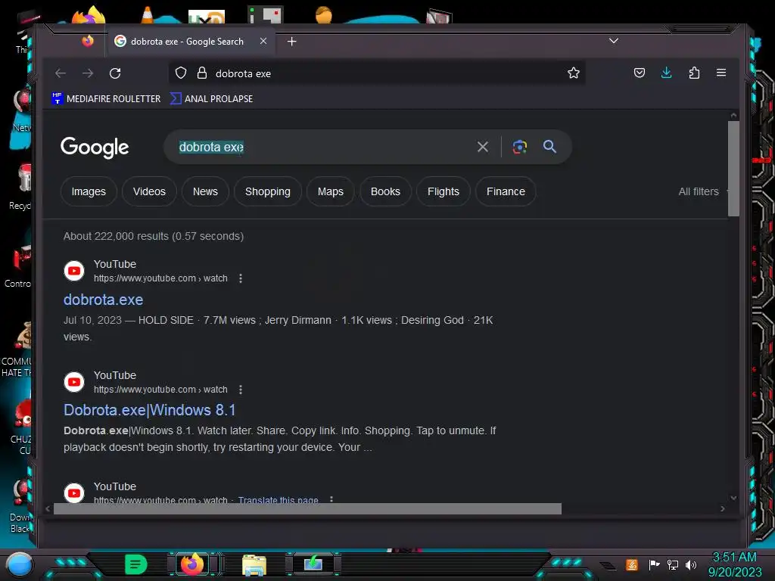The image size is (775, 581).
Task: Click the download-arrow app in the taskbar
Action: pos(313,564)
